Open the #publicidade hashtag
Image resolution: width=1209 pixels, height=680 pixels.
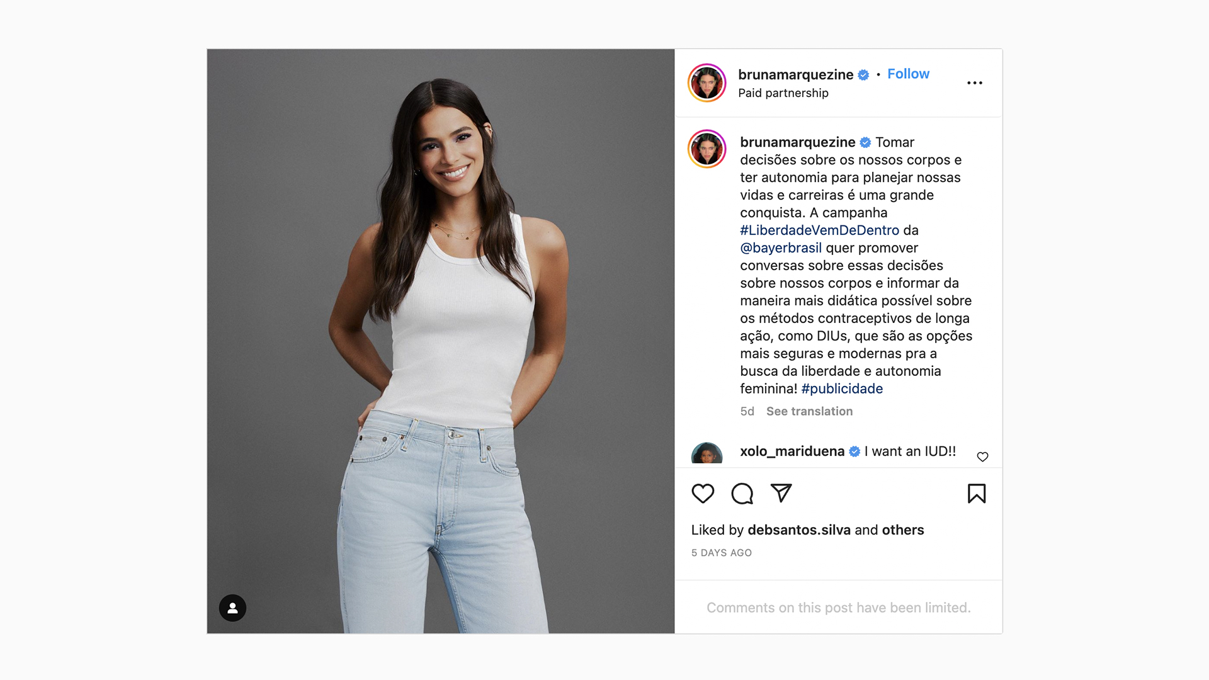point(842,389)
